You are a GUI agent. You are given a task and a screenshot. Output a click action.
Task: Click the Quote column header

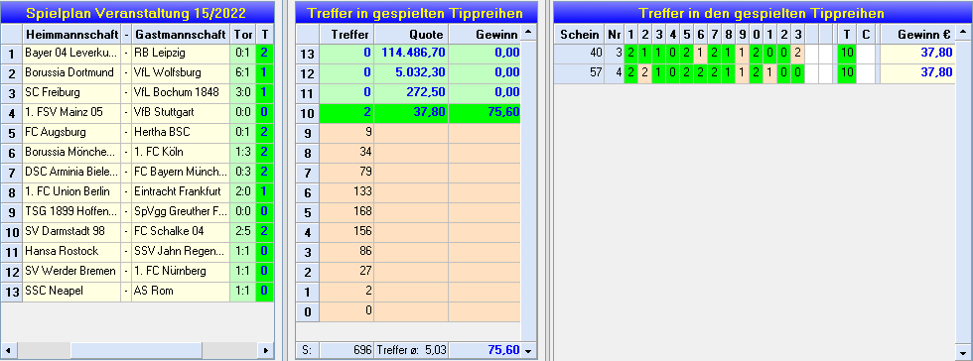(x=411, y=34)
